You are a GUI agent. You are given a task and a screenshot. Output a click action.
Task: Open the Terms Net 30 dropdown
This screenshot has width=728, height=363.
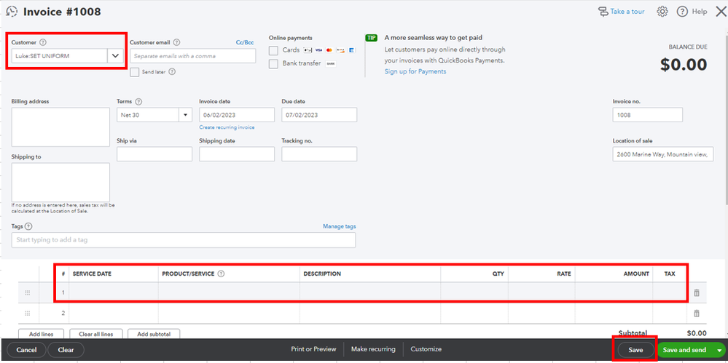pos(185,115)
